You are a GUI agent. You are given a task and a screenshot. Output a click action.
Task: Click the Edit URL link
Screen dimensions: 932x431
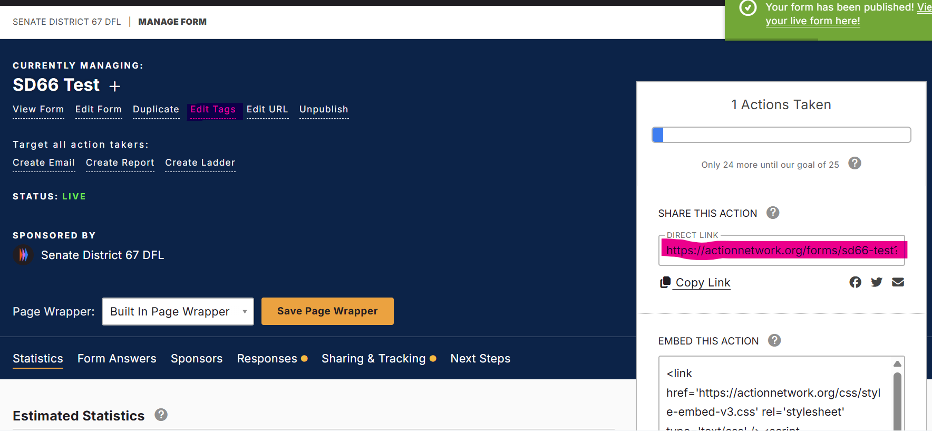coord(267,110)
